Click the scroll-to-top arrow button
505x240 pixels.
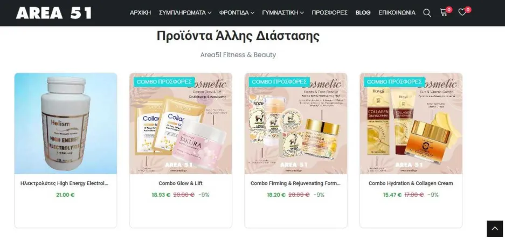click(x=495, y=229)
